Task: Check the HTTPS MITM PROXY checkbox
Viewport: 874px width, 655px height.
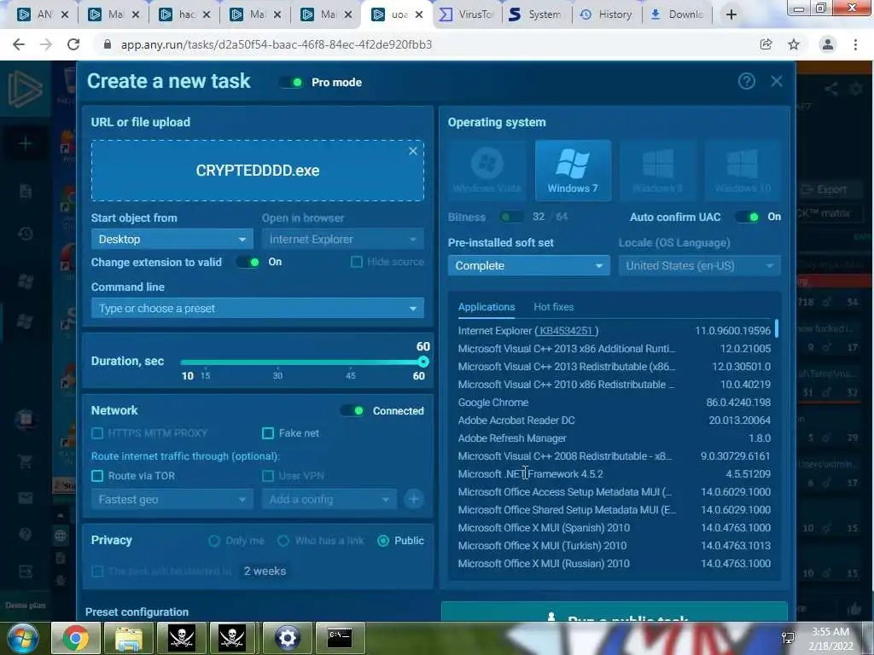Action: [97, 432]
